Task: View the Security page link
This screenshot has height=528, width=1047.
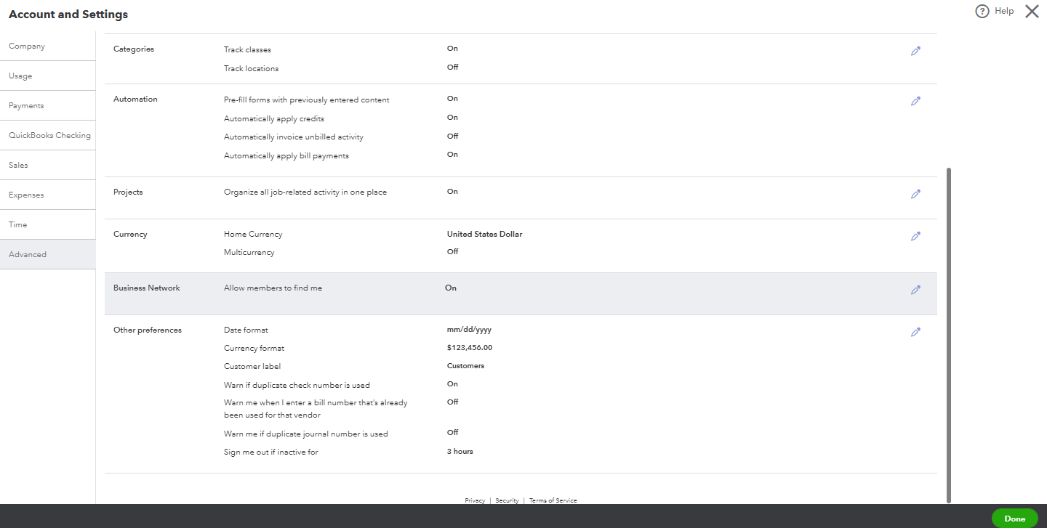Action: click(x=507, y=500)
